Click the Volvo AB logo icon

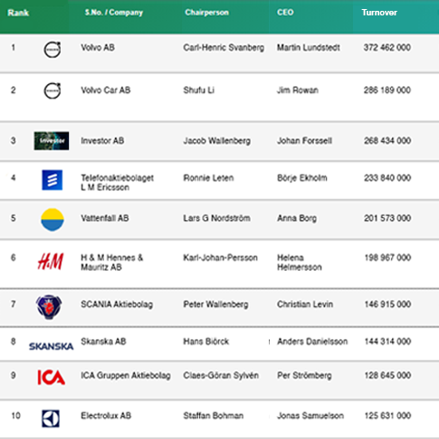point(52,50)
